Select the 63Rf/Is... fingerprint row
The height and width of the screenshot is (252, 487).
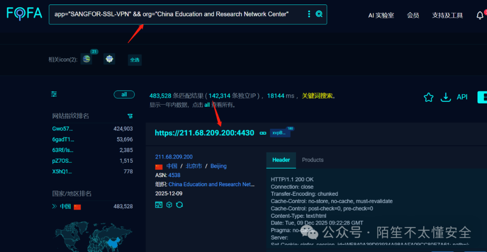click(x=92, y=150)
